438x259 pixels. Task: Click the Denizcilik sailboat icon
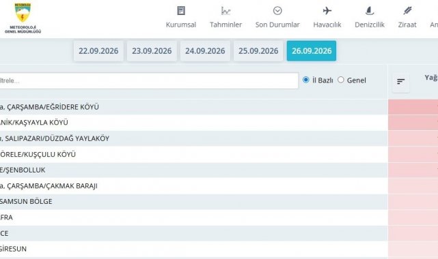coord(370,11)
